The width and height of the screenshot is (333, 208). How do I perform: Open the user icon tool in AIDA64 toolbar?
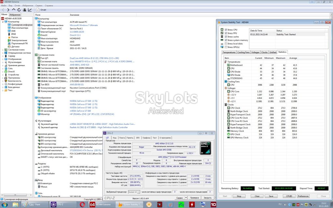pos(24,10)
